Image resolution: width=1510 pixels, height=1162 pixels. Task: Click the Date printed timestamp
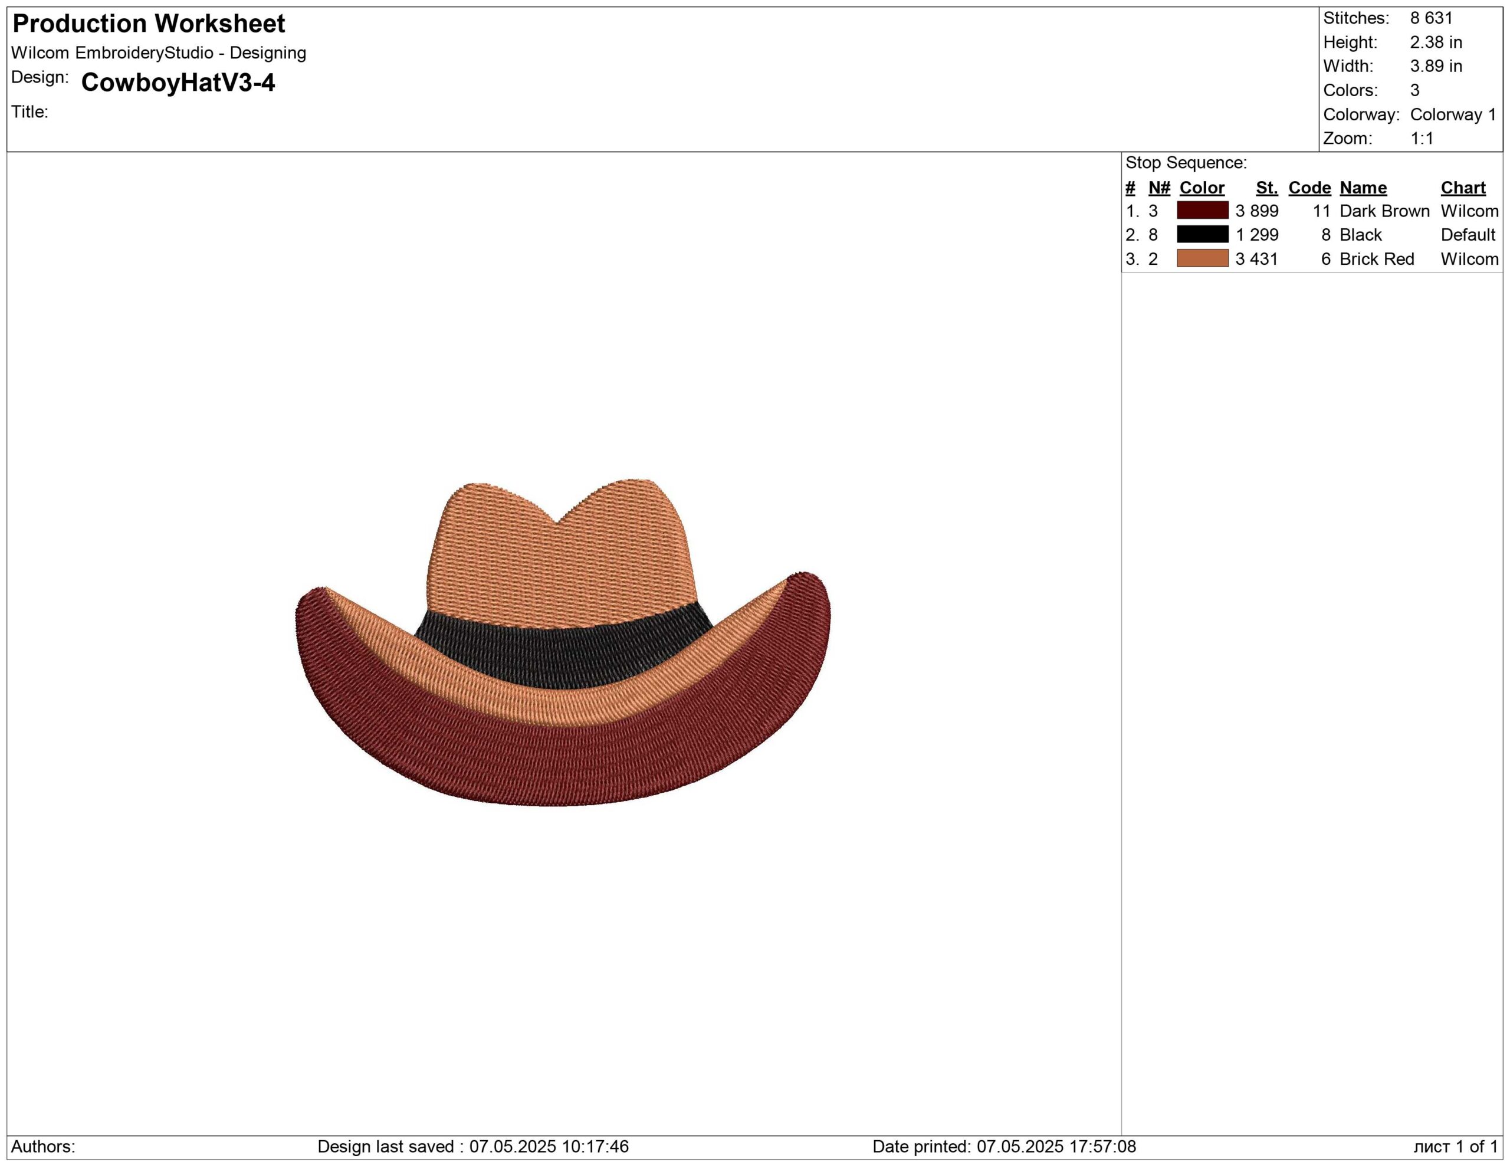(x=1004, y=1146)
